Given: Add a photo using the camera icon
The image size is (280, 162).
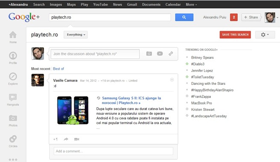Looking at the screenshot, I should [149, 54].
